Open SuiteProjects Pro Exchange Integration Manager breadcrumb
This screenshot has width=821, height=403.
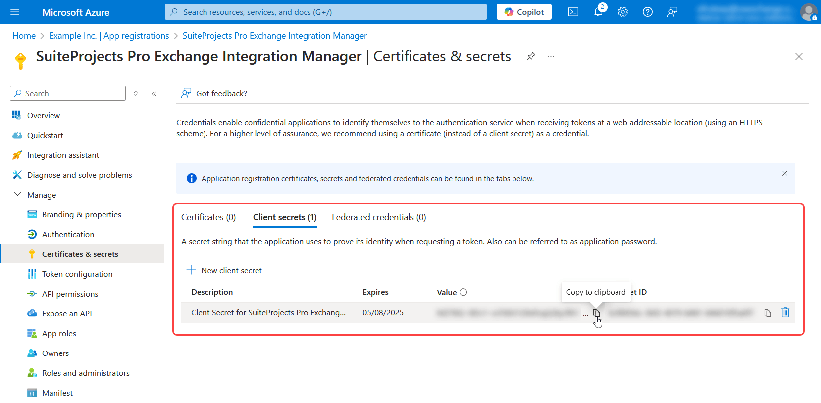tap(275, 36)
